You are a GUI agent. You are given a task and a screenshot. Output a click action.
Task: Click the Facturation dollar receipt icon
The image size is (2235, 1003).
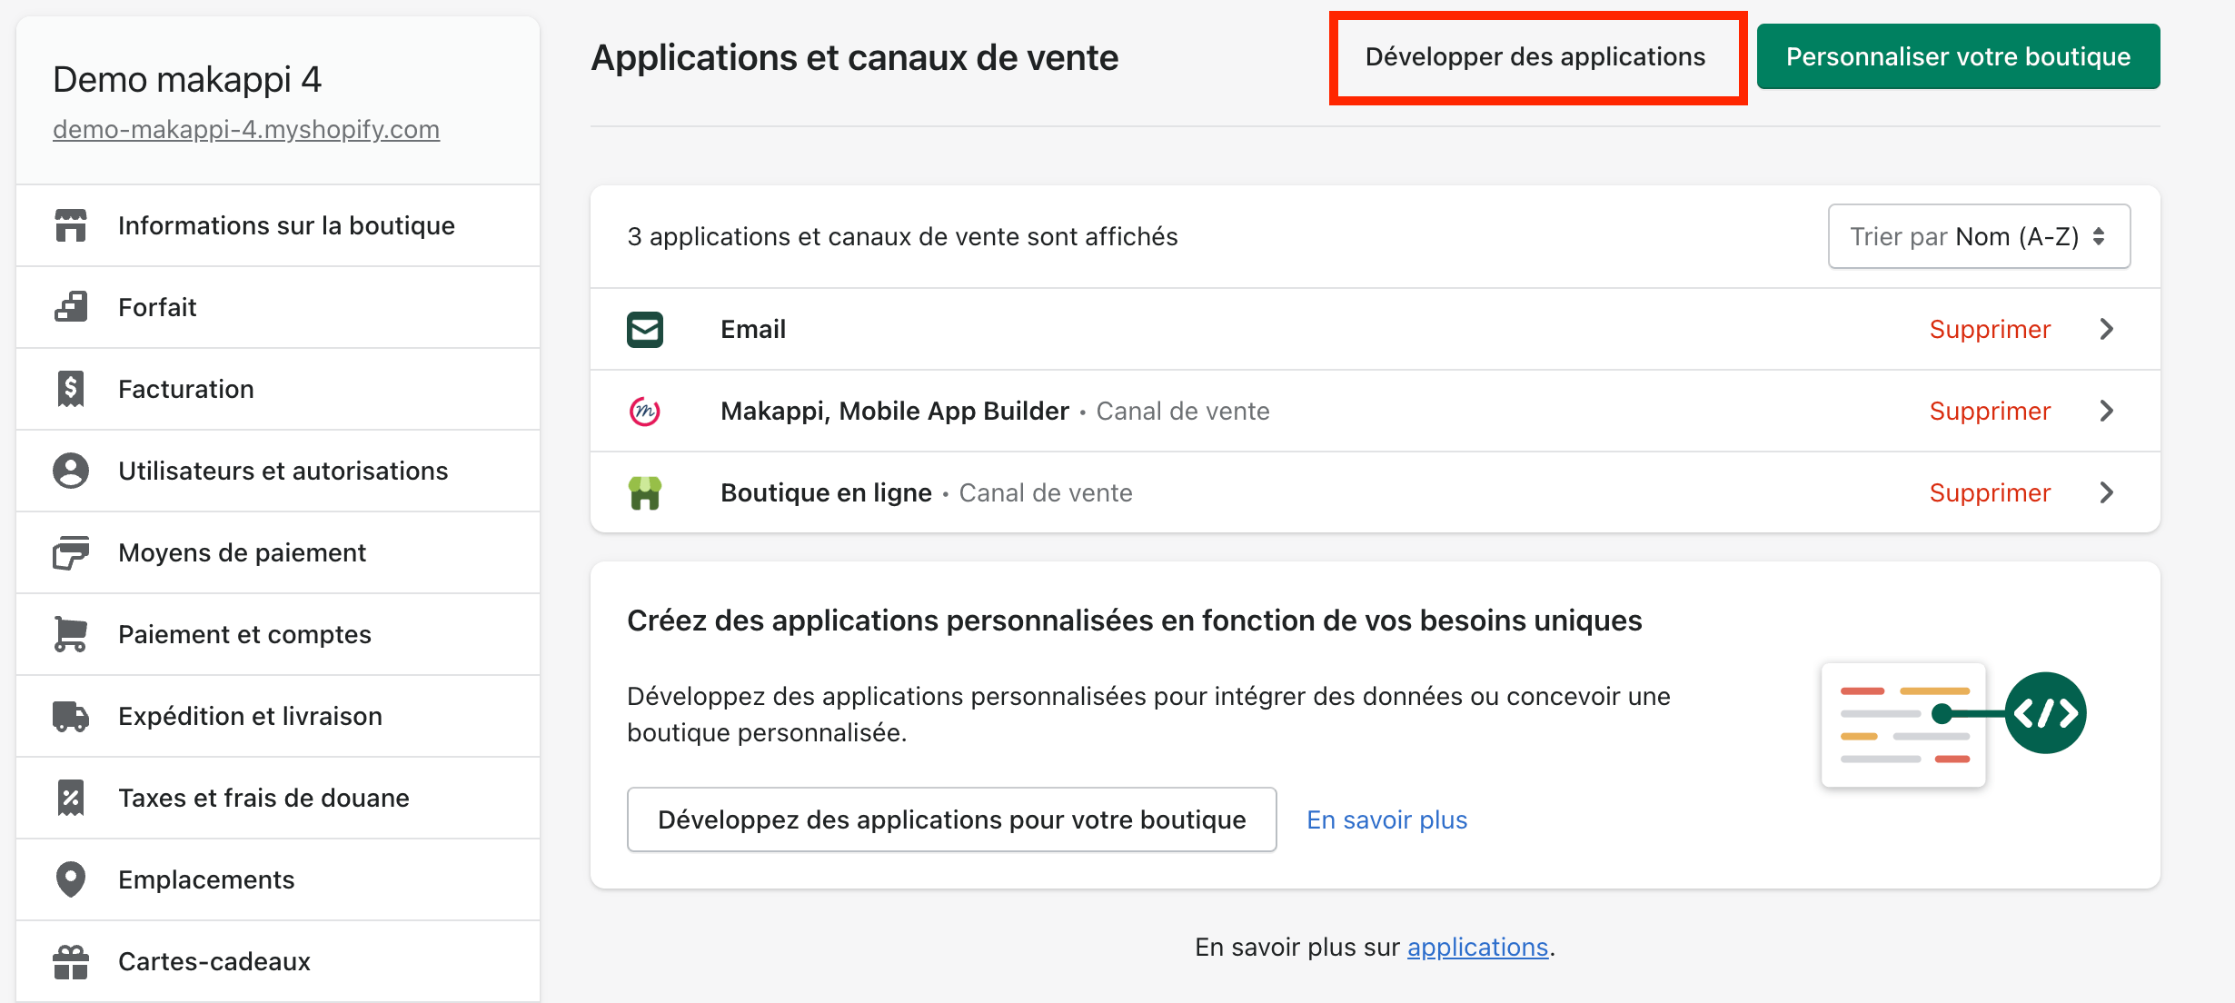70,389
